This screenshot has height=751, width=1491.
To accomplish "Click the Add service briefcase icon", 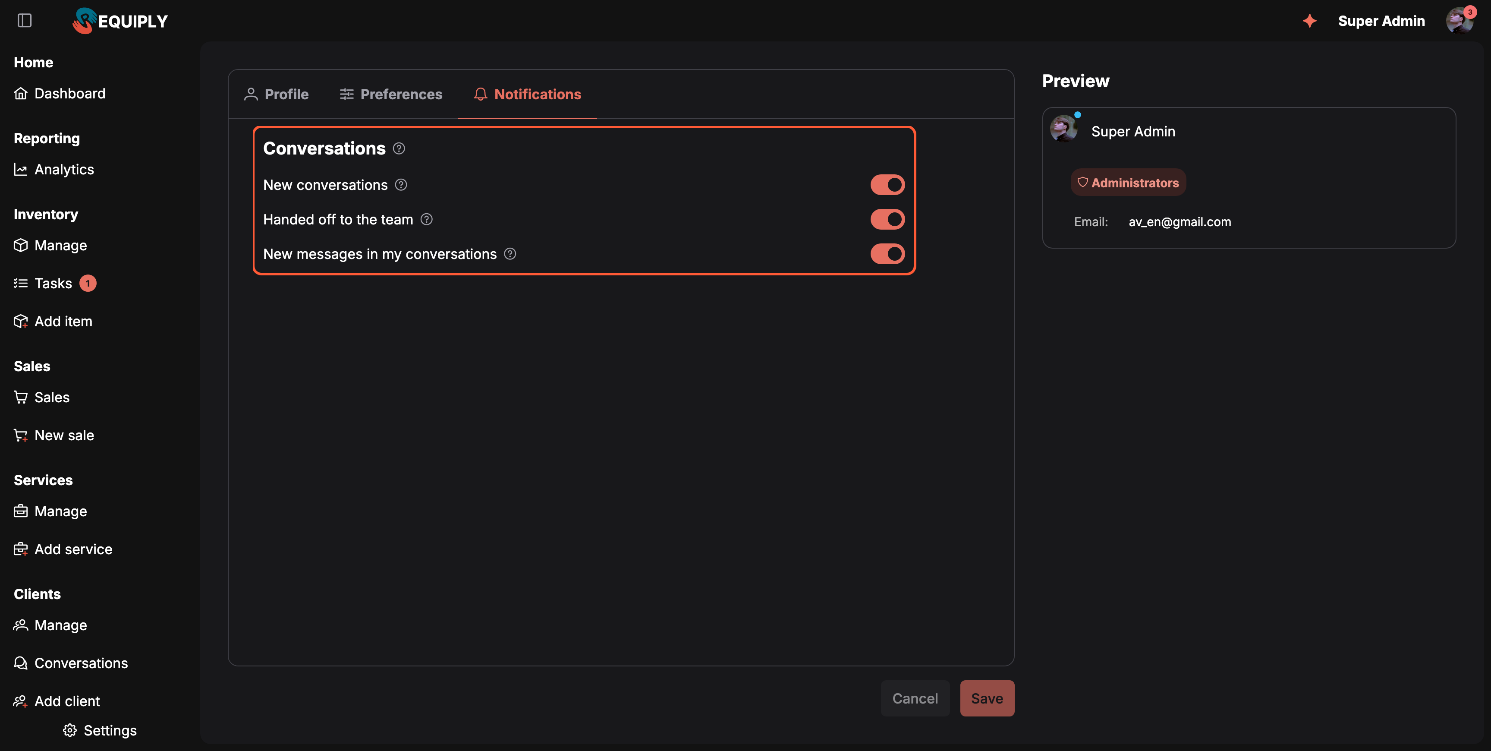I will coord(21,549).
